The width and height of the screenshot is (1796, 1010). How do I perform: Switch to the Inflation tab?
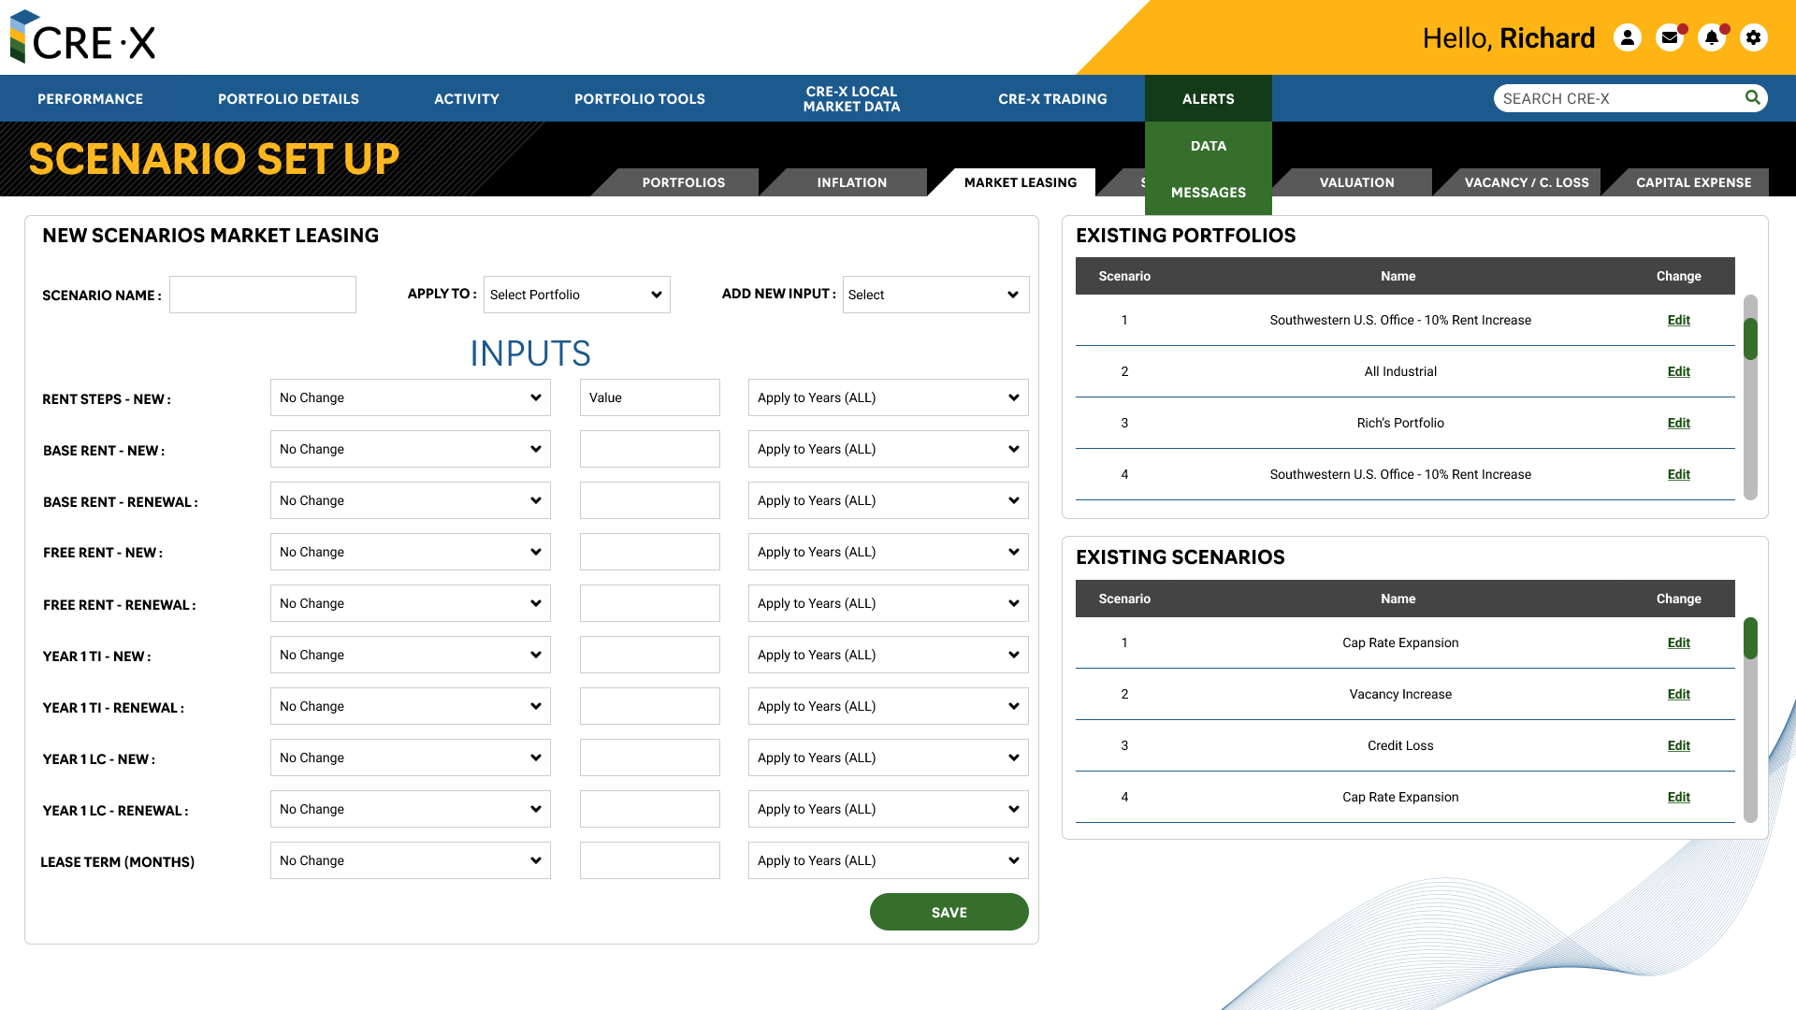click(851, 182)
